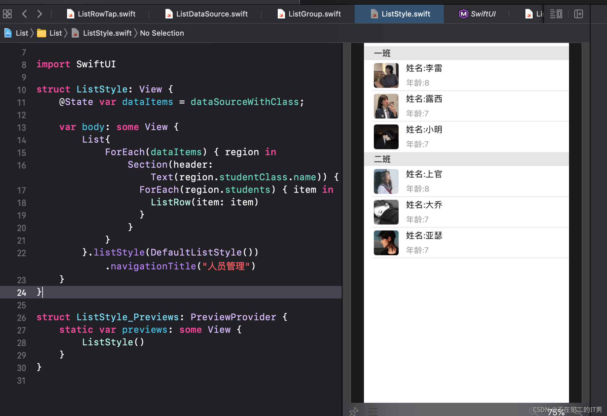Open No Selection symbol menu
This screenshot has height=416, width=607.
point(162,33)
